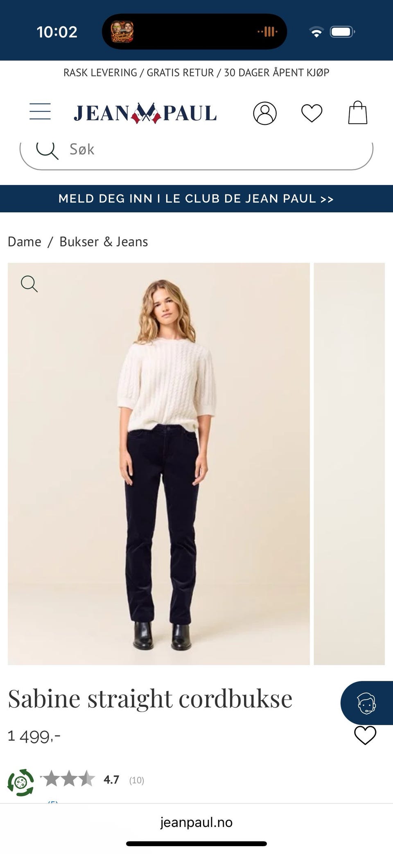Open Bukser & Jeans breadcrumb category
The width and height of the screenshot is (393, 854).
(x=104, y=242)
